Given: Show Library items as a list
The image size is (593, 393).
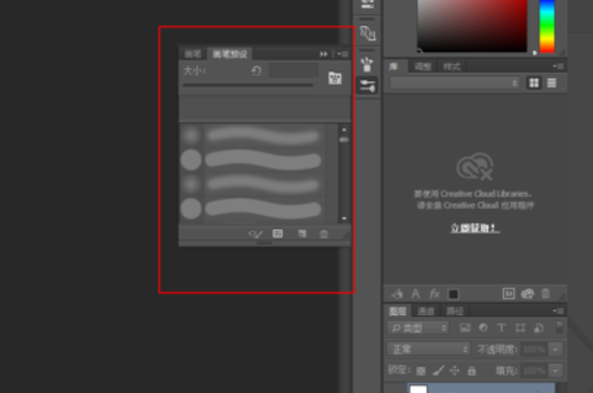Looking at the screenshot, I should [552, 83].
